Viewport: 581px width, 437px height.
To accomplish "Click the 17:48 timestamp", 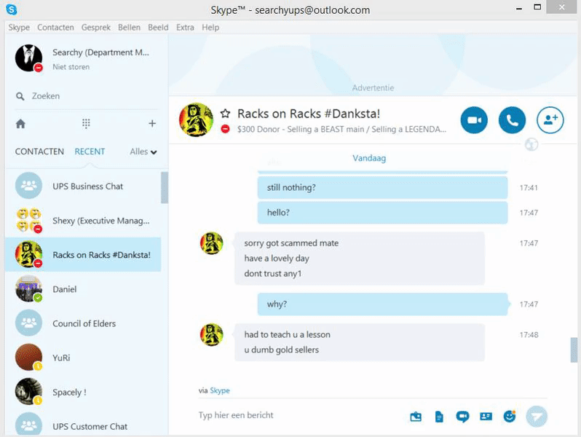I will click(529, 335).
